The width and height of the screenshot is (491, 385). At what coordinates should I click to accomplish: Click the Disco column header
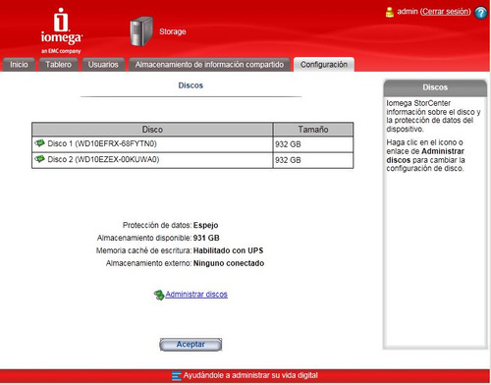pyautogui.click(x=152, y=130)
